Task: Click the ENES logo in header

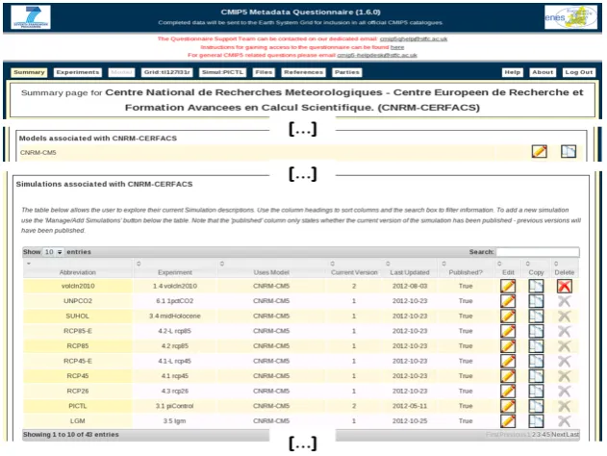Action: pyautogui.click(x=570, y=17)
